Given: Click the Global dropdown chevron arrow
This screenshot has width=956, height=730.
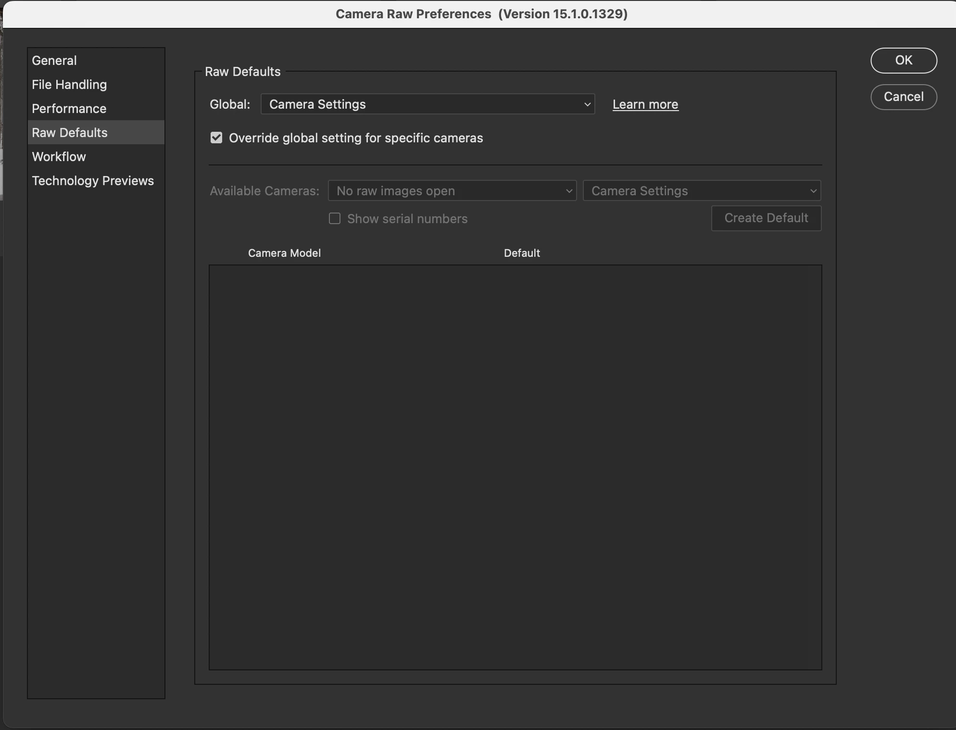Looking at the screenshot, I should [x=587, y=104].
